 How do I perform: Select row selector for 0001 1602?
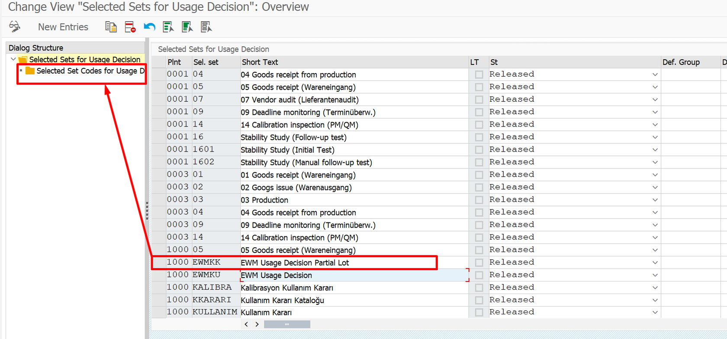tap(159, 162)
